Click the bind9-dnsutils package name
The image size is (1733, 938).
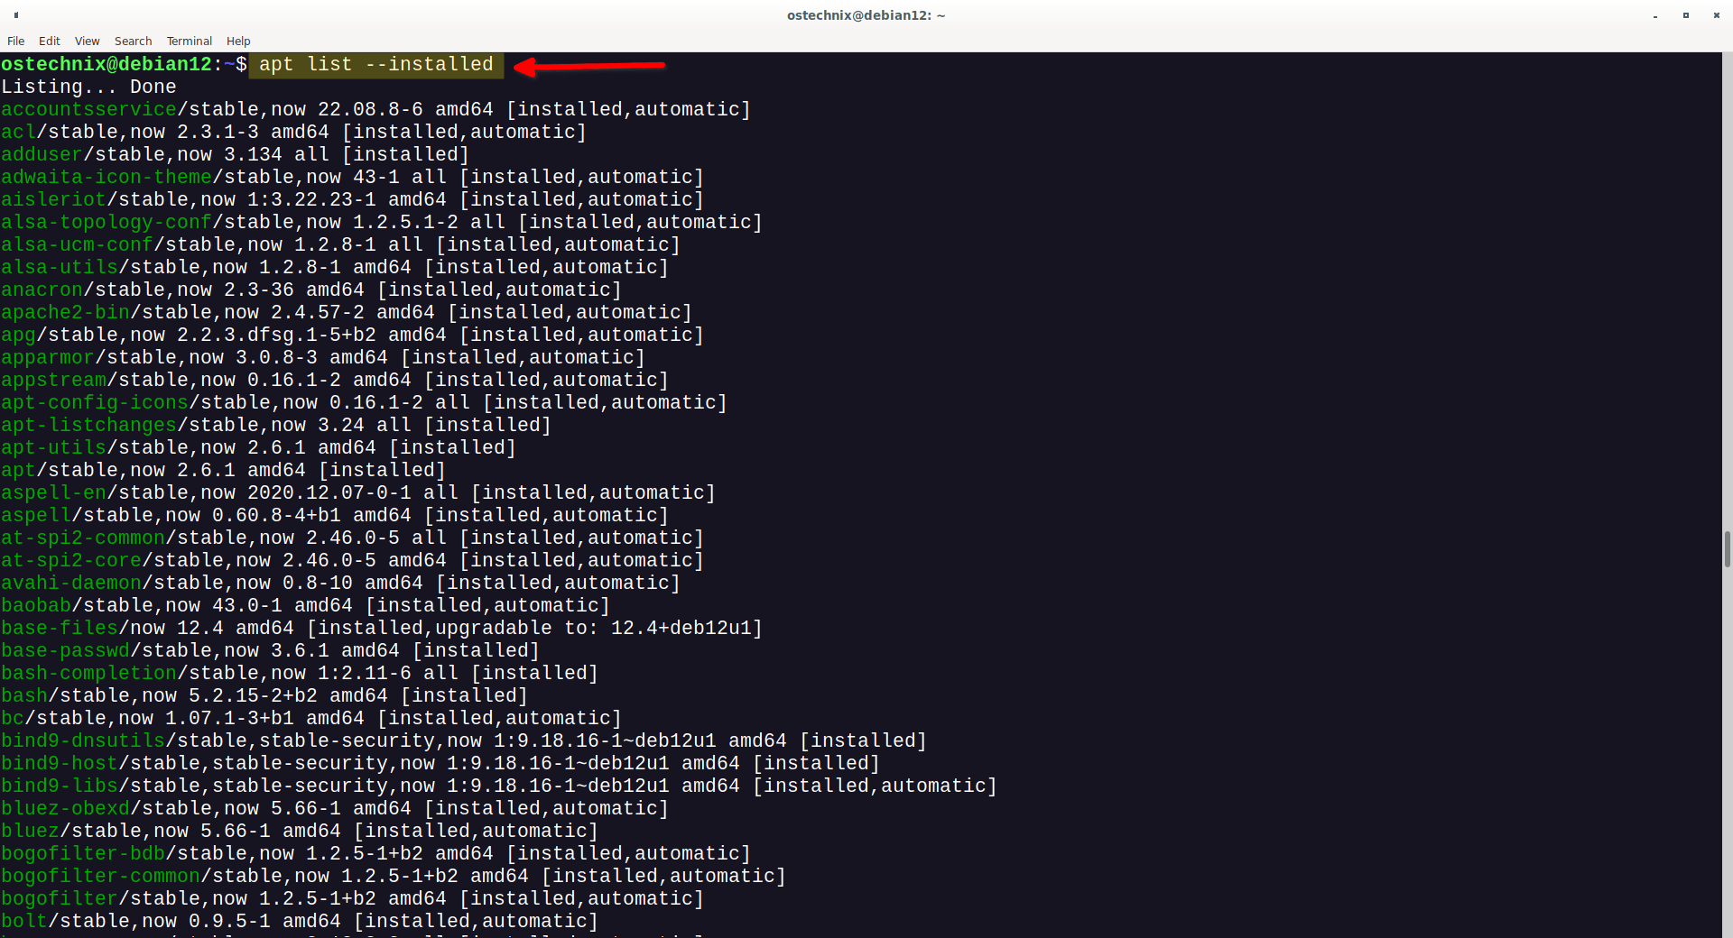tap(82, 740)
